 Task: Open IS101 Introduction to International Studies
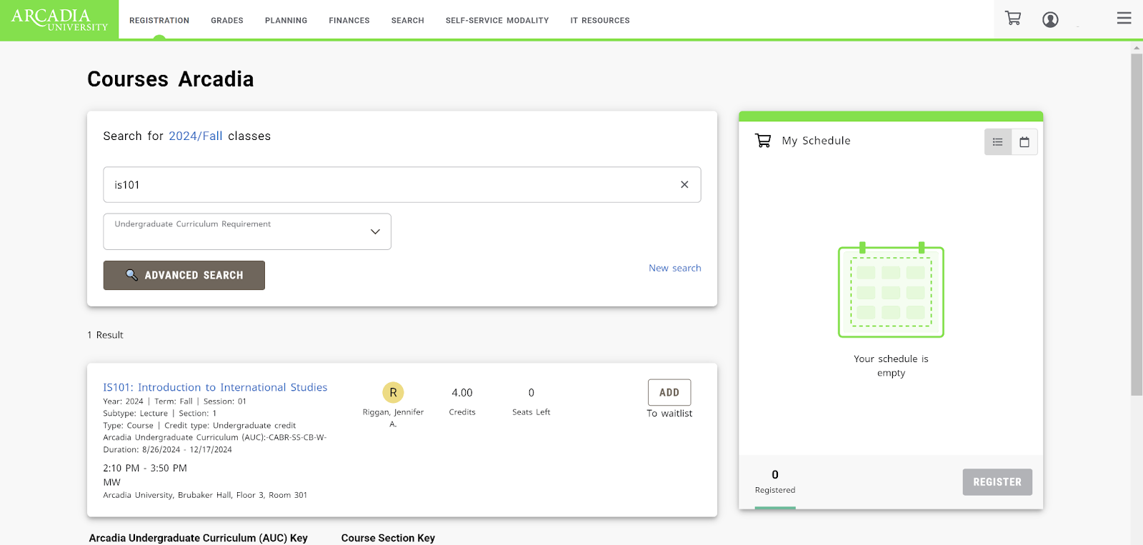(x=215, y=387)
